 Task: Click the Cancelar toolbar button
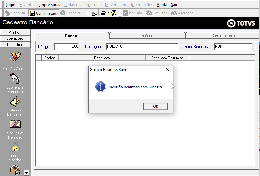(70, 13)
